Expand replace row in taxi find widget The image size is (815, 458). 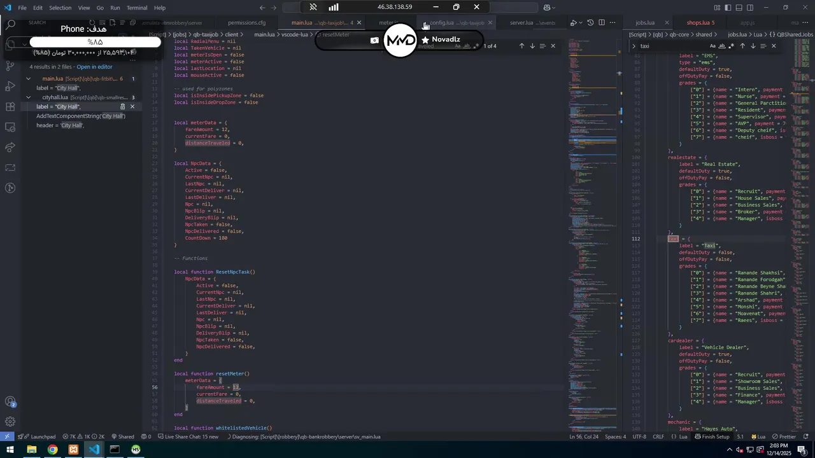634,46
